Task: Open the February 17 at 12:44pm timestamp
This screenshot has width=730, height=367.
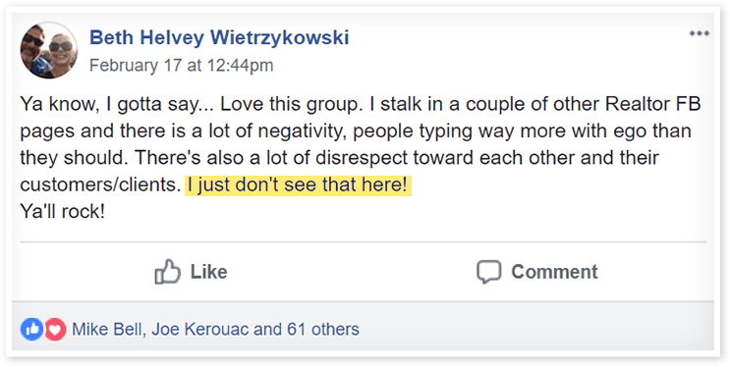Action: 181,65
